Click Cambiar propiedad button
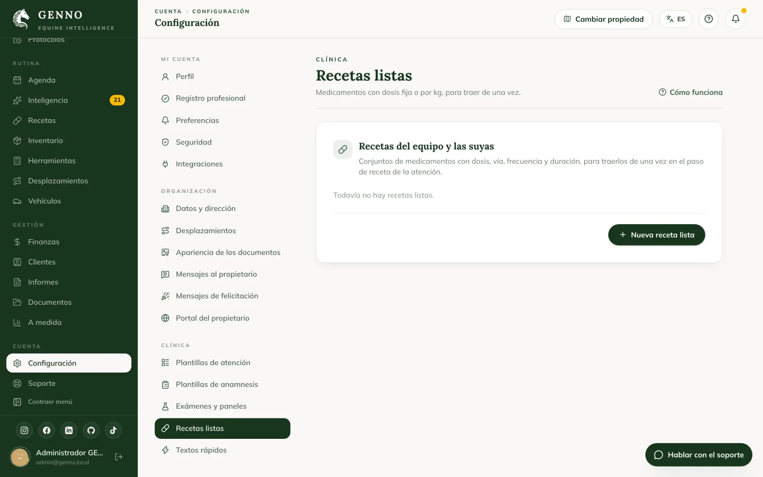The width and height of the screenshot is (763, 477). (x=603, y=19)
